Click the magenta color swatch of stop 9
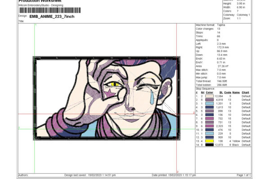Viewport: 270px width, 179px height. point(209,126)
